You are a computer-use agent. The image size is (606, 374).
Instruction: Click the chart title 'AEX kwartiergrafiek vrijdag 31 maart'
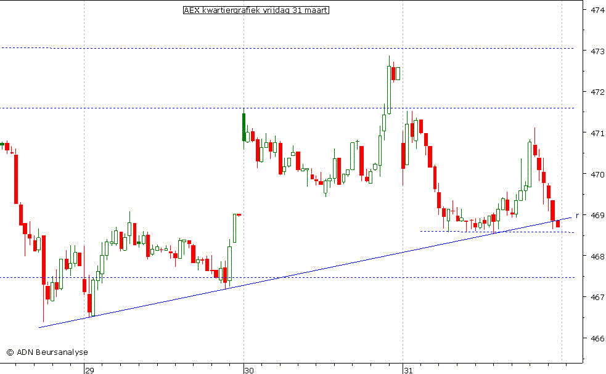256,10
